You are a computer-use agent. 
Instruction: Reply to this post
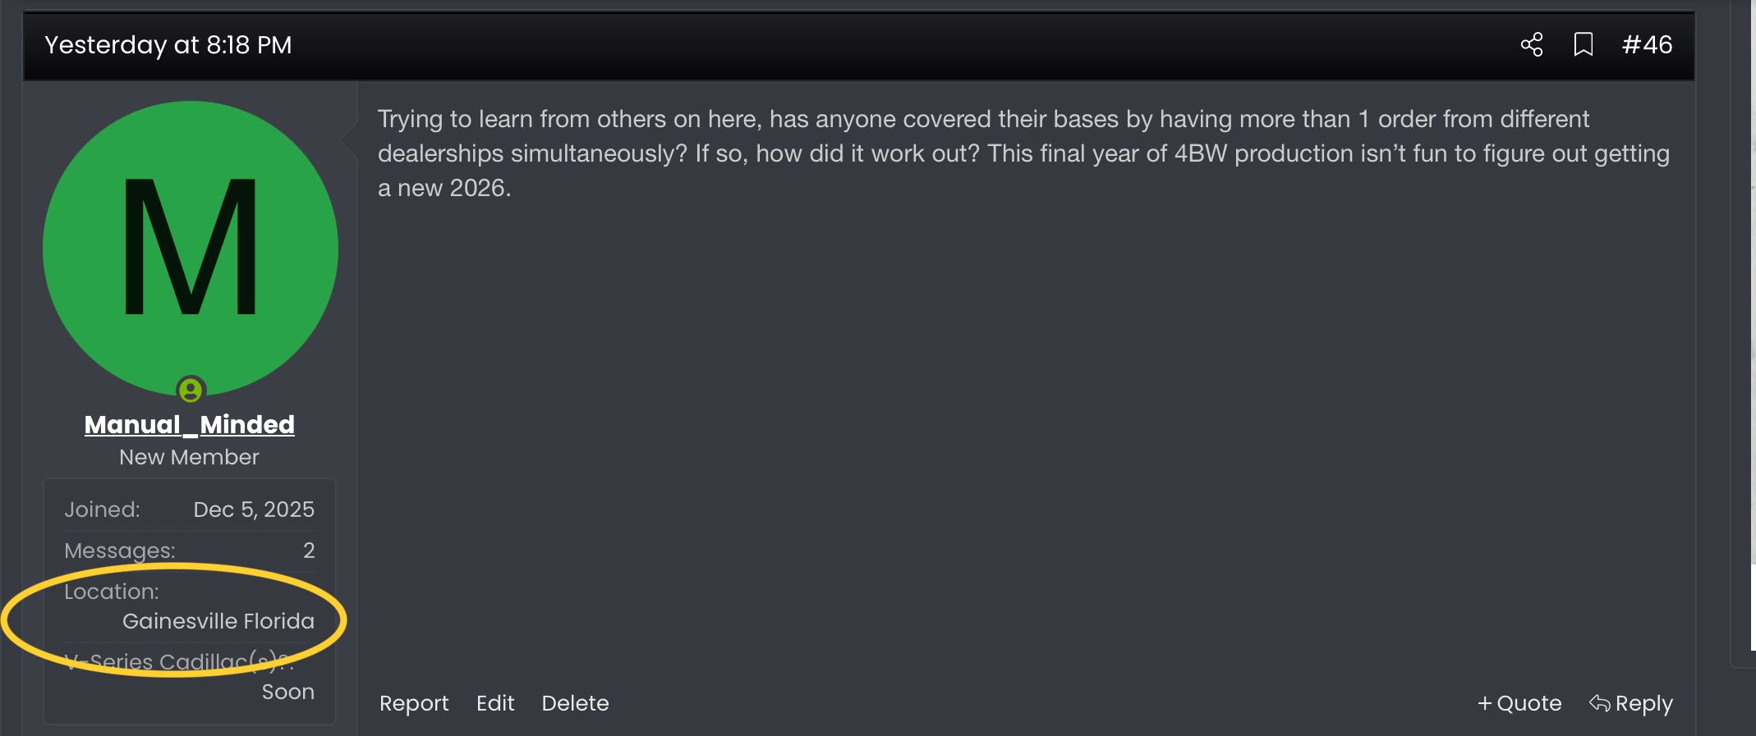pyautogui.click(x=1643, y=703)
